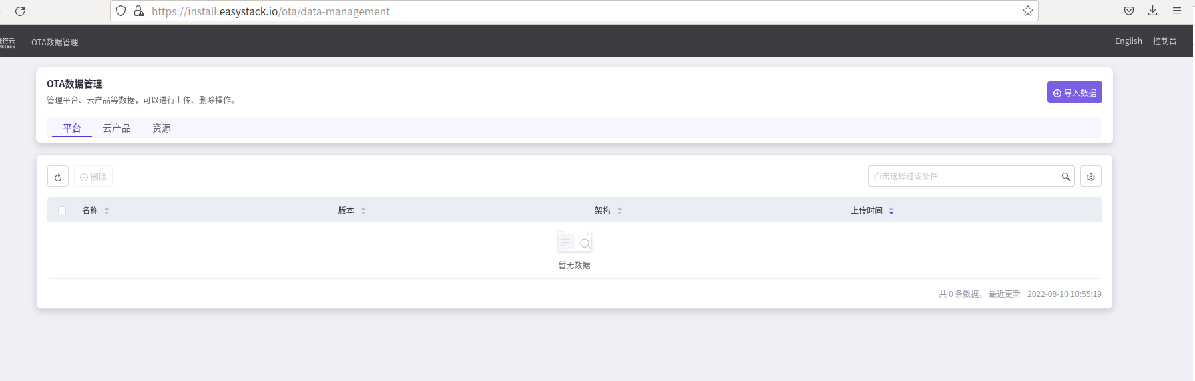Screen dimensions: 1195x381
Task: Click the 导入数据 button
Action: tap(1074, 93)
